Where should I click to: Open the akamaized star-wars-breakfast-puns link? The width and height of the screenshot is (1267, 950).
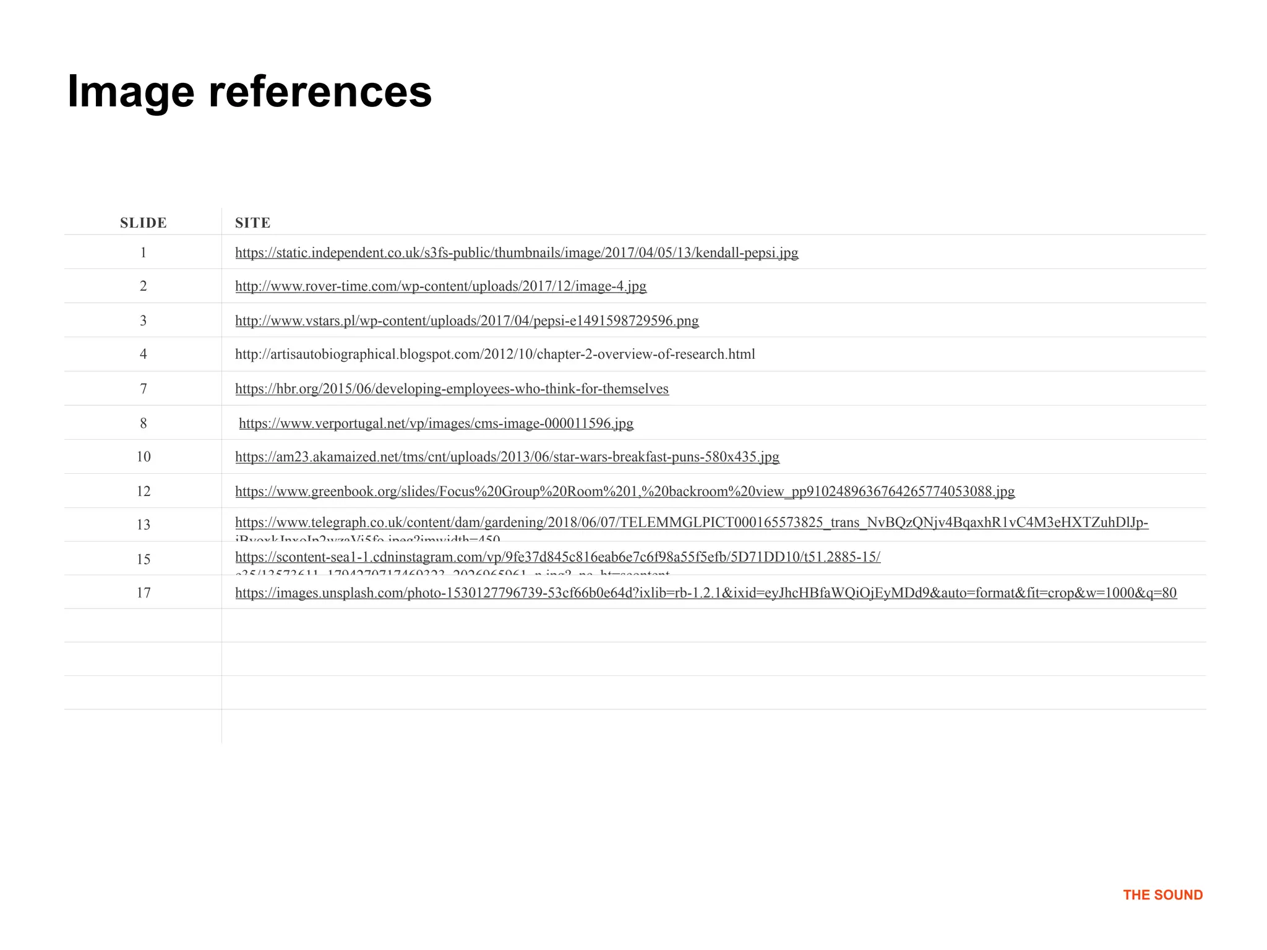(507, 457)
